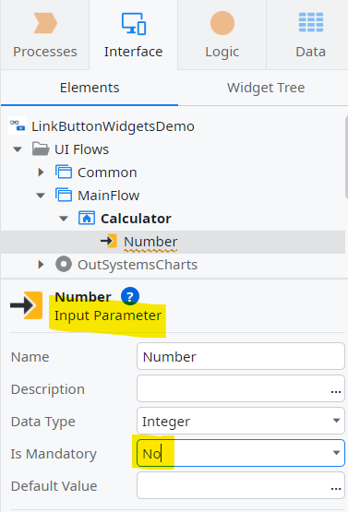Click the Name input field
The width and height of the screenshot is (348, 512).
coord(241,356)
